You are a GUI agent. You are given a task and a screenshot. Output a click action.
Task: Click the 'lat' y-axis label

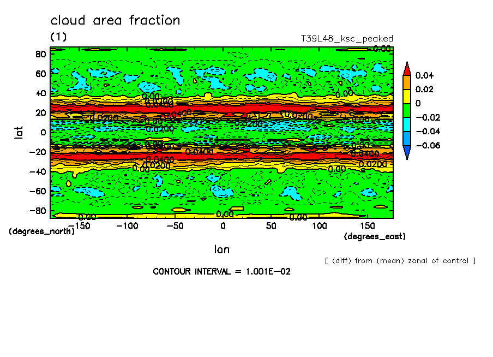click(19, 132)
